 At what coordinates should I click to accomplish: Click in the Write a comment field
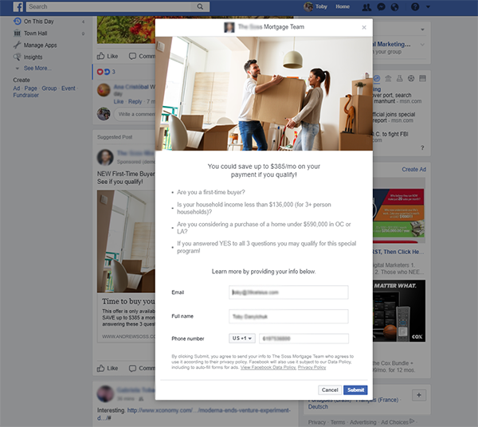(135, 114)
